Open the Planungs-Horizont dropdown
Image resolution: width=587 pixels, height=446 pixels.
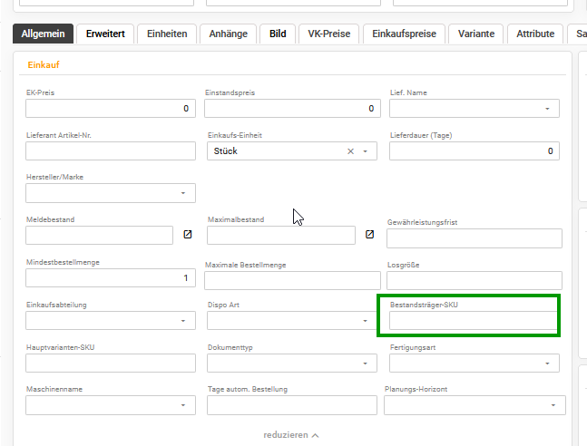point(474,405)
